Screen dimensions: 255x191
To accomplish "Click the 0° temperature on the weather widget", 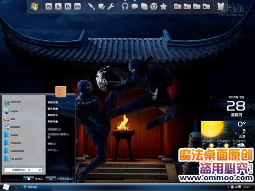I will [x=242, y=124].
